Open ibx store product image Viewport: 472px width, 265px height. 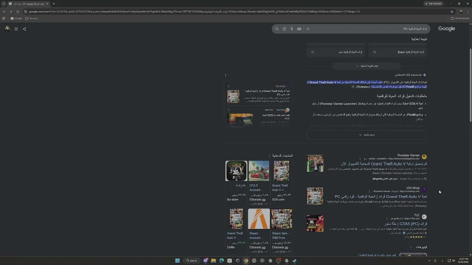236,171
